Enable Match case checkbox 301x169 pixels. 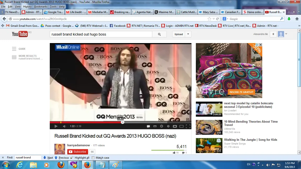pos(93,158)
